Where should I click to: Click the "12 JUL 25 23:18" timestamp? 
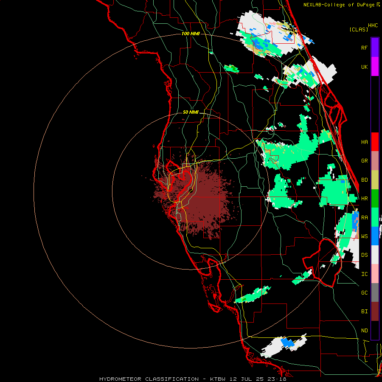coord(258,379)
